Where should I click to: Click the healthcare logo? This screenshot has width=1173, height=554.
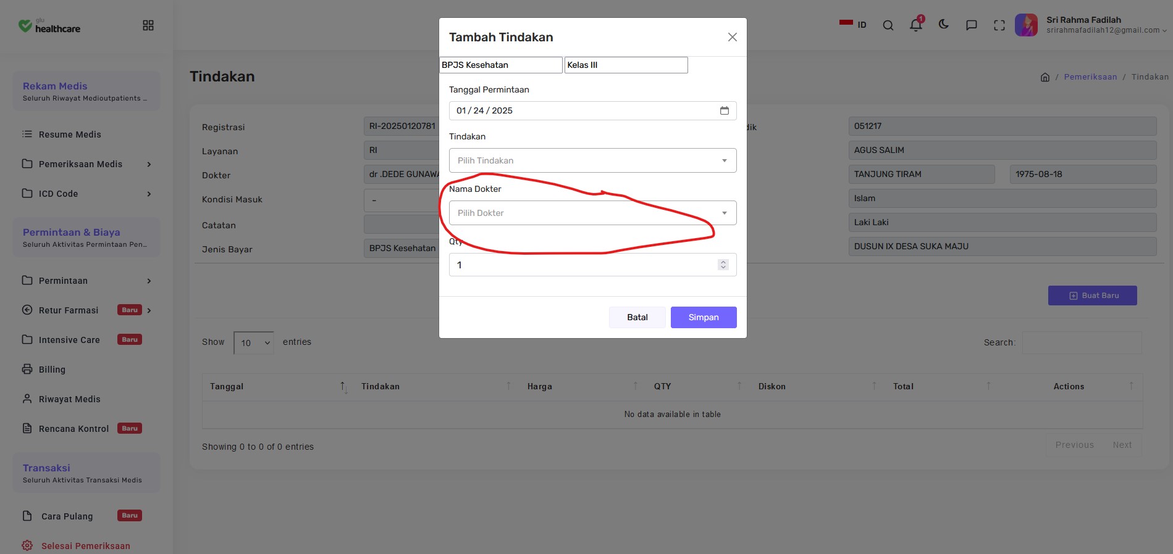(x=49, y=26)
